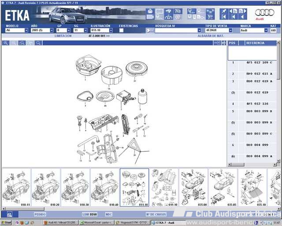Open illustration thumbnail 010-20
The image size is (282, 226).
tap(46, 188)
